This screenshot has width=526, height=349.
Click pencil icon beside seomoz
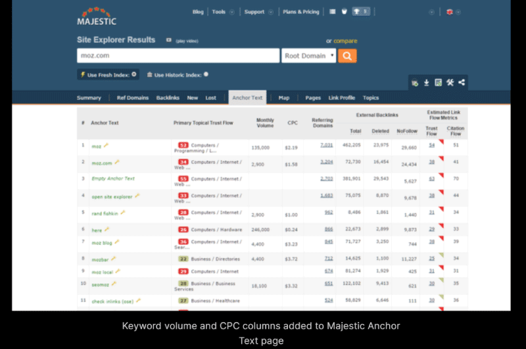tap(114, 284)
